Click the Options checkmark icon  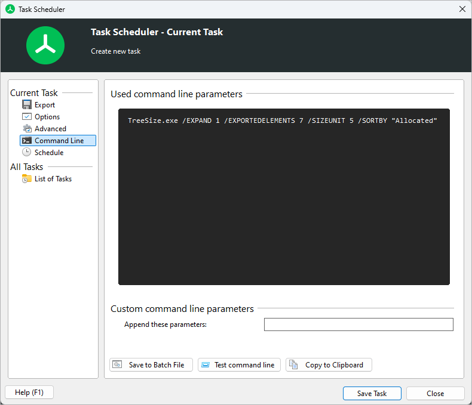click(x=26, y=117)
